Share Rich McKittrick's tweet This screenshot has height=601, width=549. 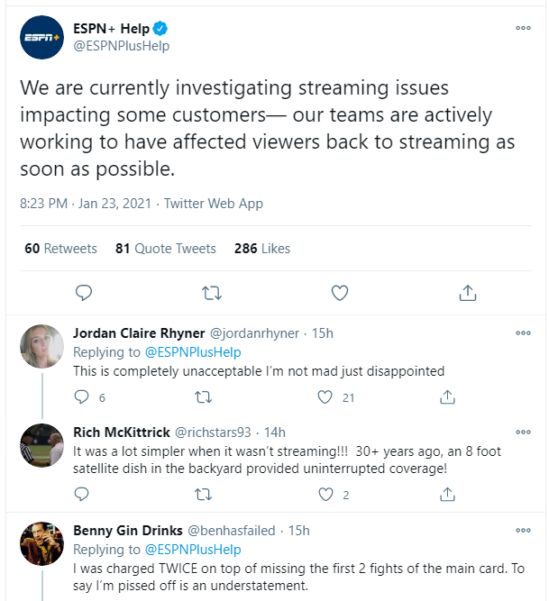coord(446,494)
